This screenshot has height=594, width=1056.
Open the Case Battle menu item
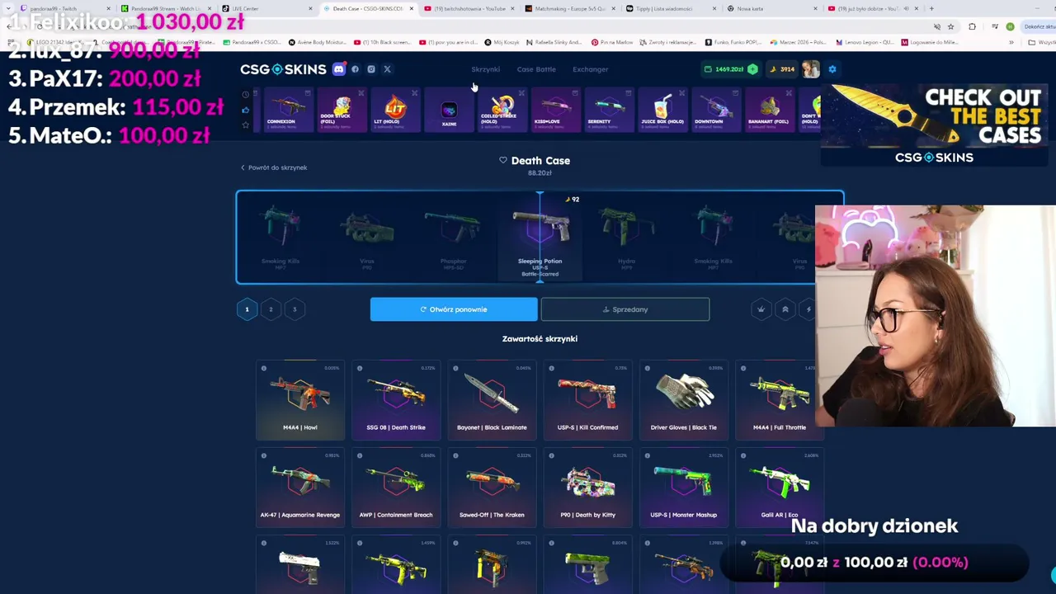coord(536,69)
